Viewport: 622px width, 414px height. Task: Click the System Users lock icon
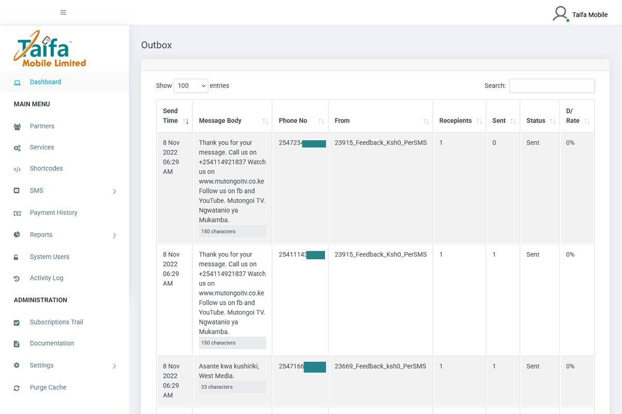tap(17, 257)
